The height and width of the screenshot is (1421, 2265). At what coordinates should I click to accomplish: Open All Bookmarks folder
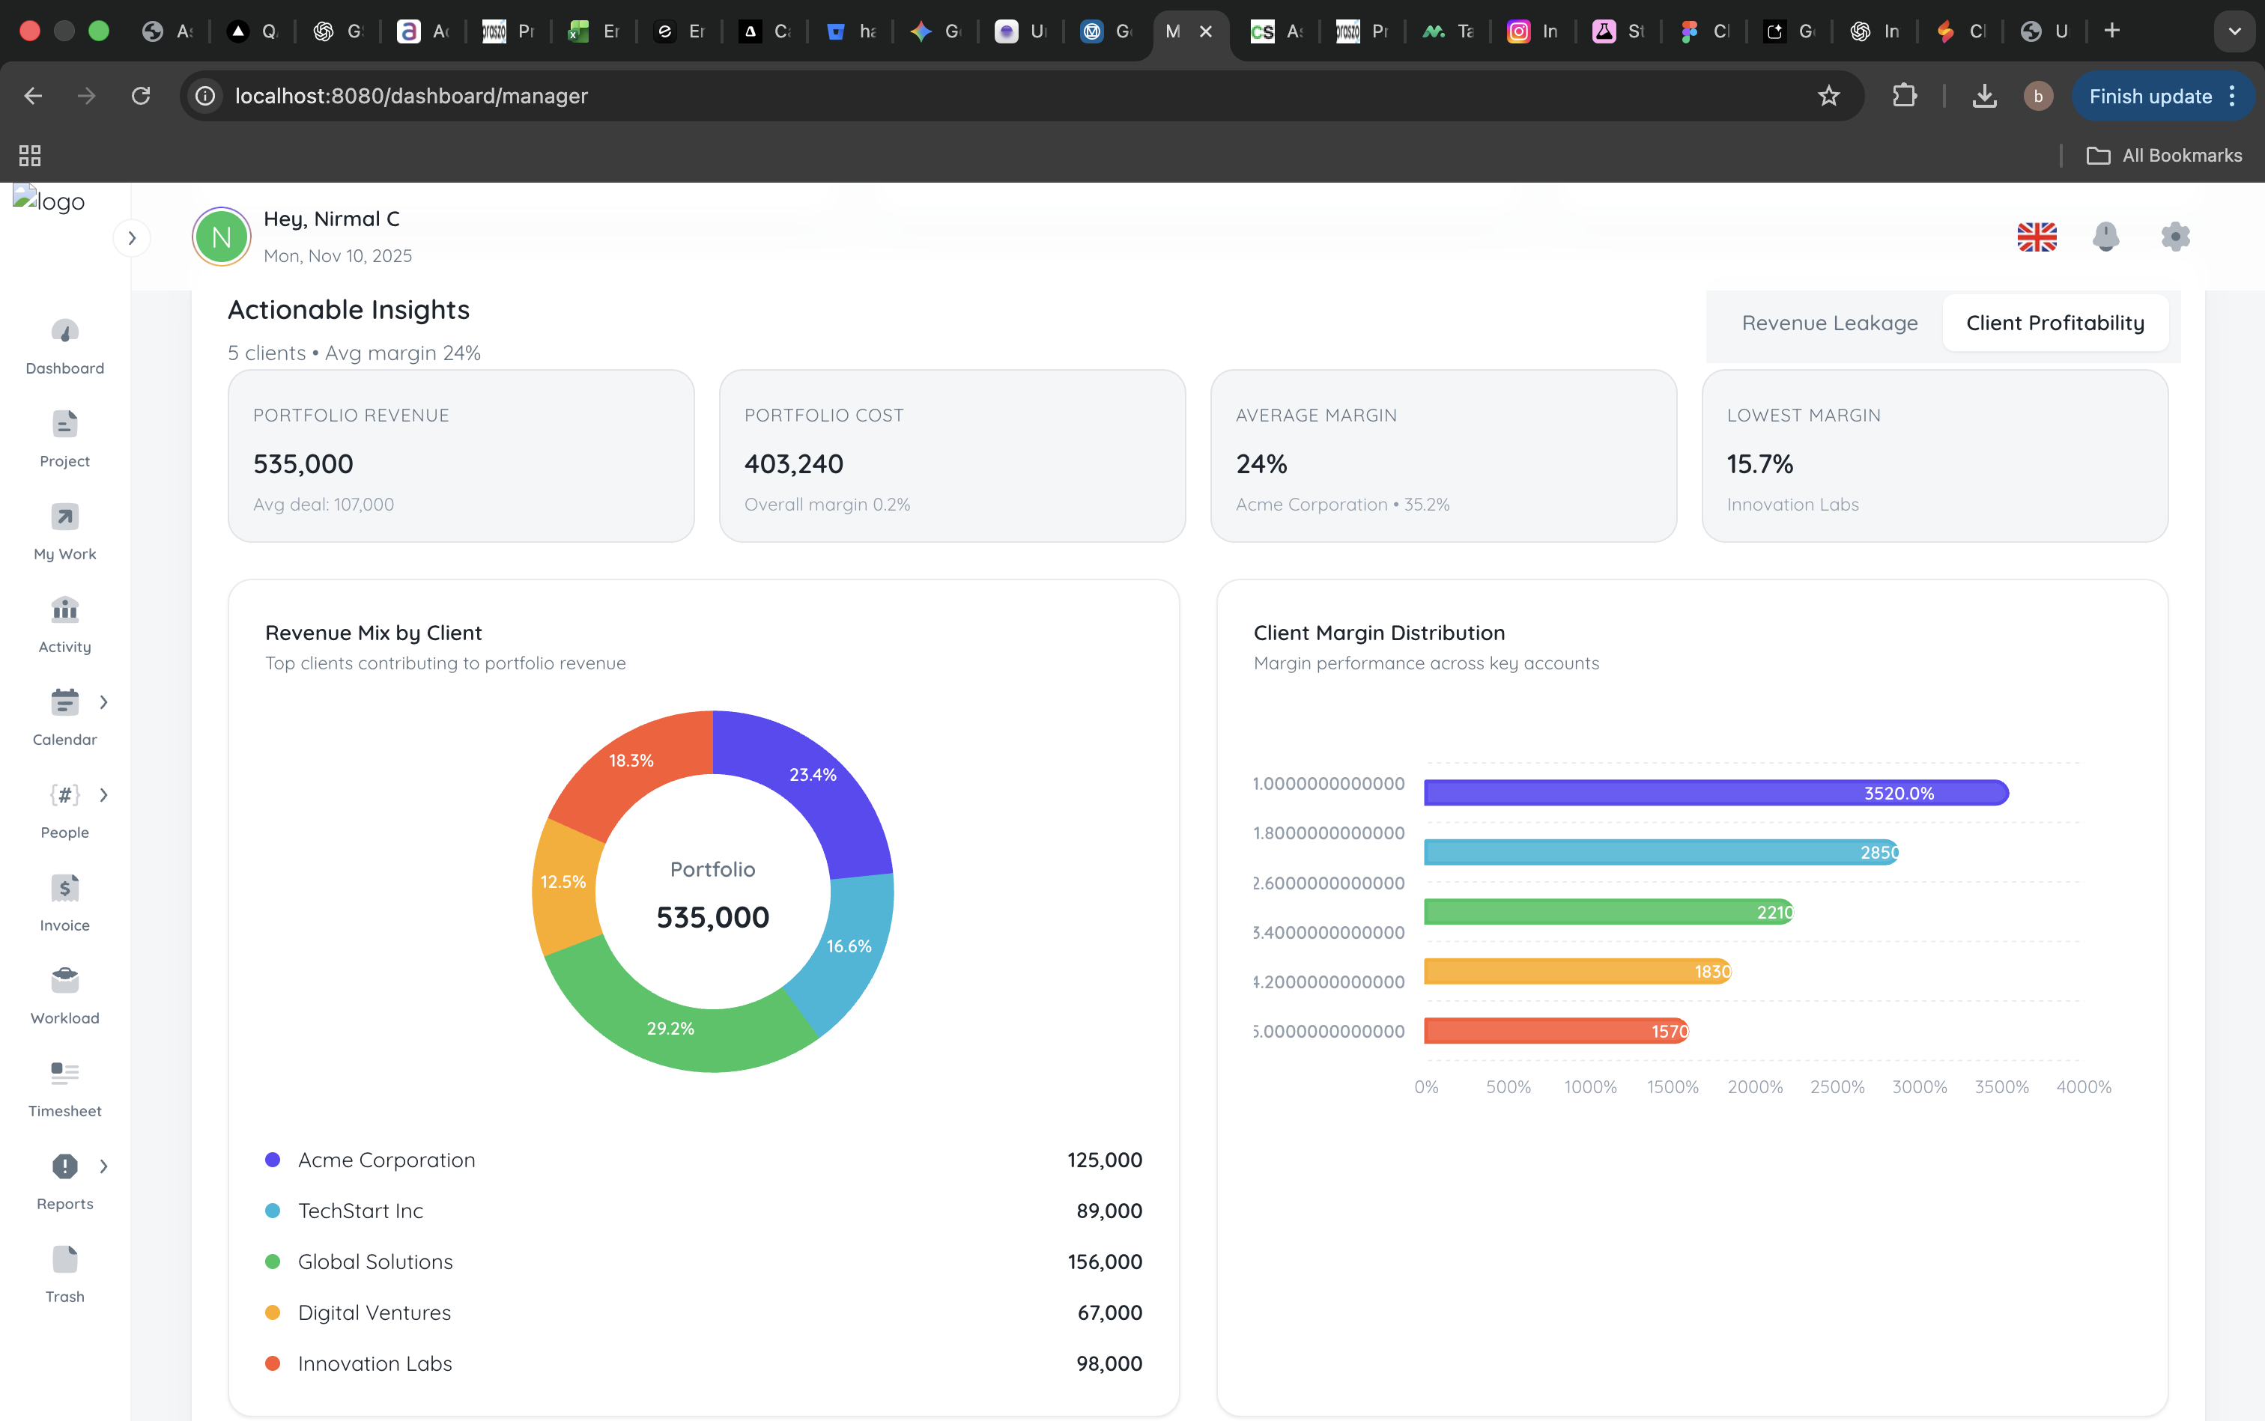2163,156
